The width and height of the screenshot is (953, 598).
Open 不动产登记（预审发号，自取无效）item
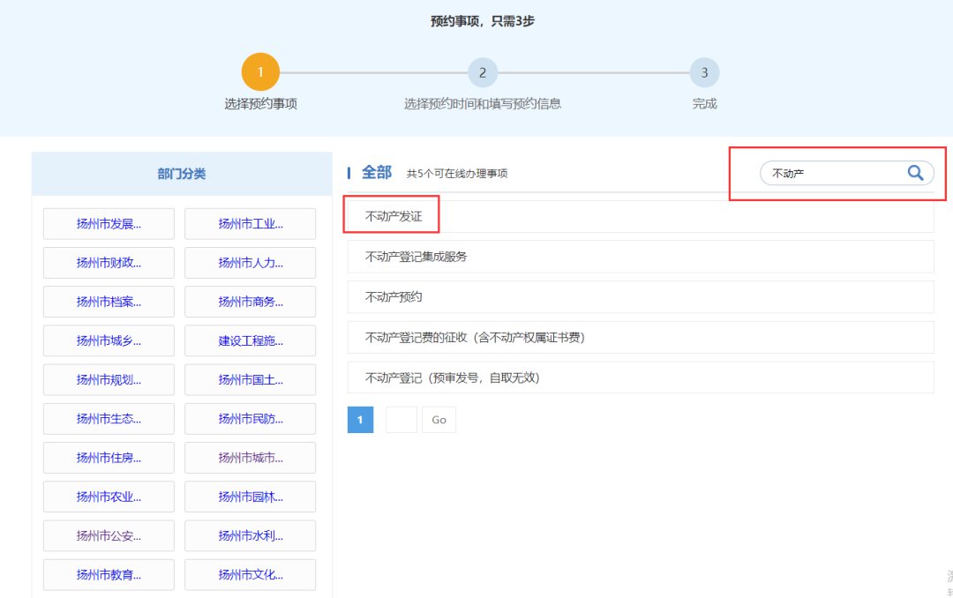pyautogui.click(x=452, y=377)
